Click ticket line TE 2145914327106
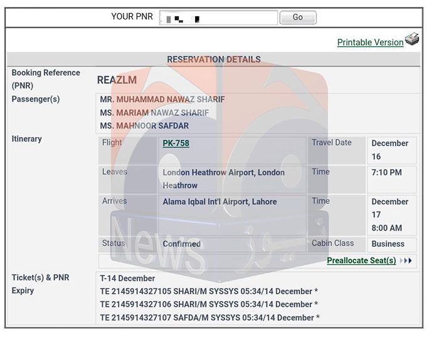 (209, 304)
